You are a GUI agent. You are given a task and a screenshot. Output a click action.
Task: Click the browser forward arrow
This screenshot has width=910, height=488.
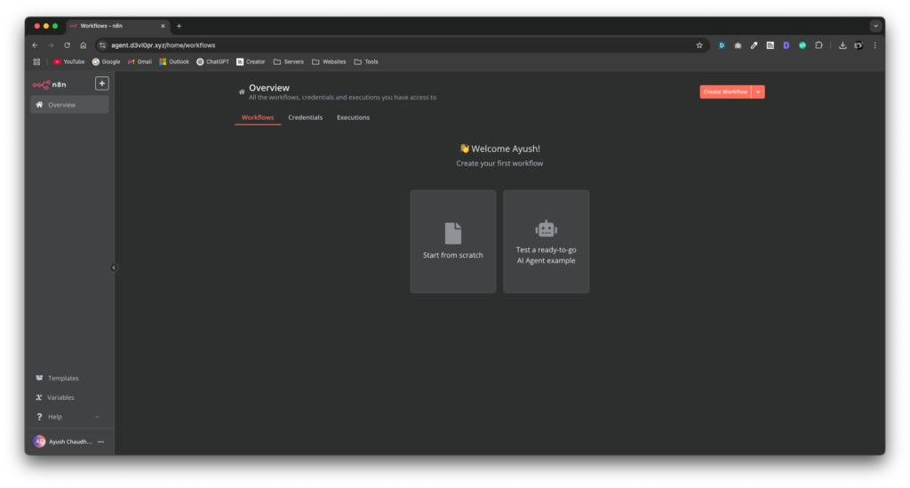[51, 45]
